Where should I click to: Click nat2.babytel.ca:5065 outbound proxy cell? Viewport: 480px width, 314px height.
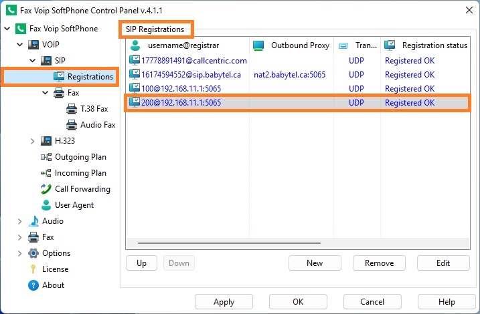click(289, 75)
